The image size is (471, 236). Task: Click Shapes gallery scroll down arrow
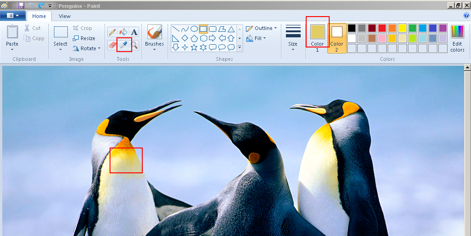click(239, 38)
